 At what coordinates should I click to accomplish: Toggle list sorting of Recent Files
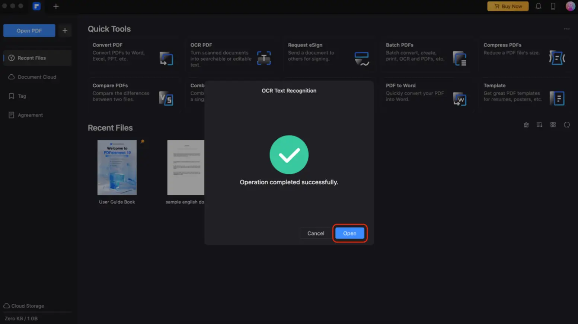pyautogui.click(x=539, y=124)
